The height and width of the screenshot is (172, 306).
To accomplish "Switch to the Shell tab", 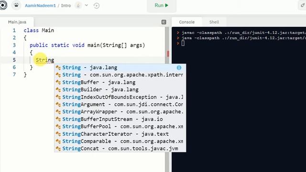I will tap(214, 22).
